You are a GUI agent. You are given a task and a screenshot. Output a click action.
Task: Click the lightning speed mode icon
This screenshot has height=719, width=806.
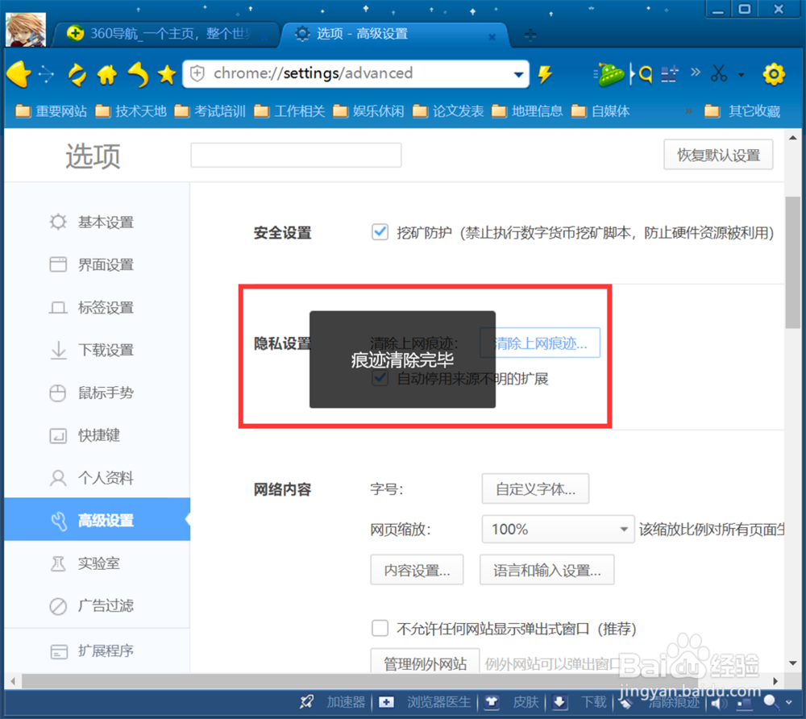pyautogui.click(x=546, y=74)
